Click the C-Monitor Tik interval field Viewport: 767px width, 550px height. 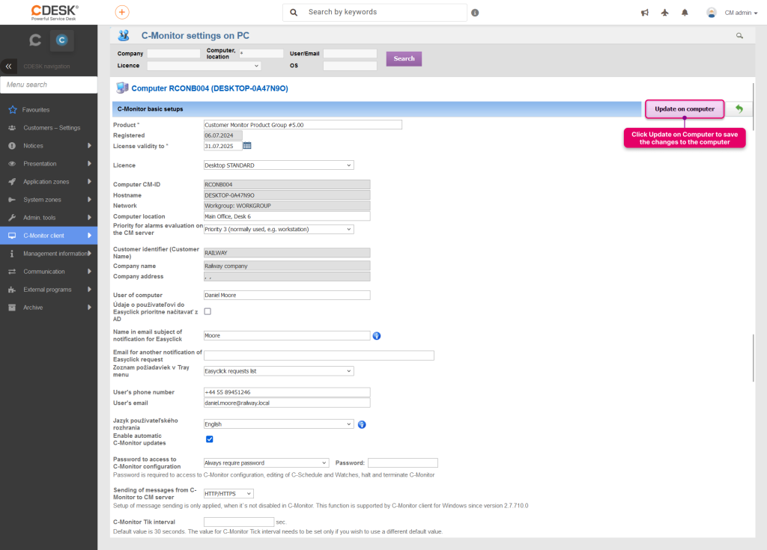[239, 522]
